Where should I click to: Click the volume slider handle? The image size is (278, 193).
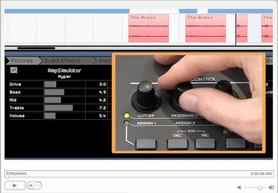[260, 187]
